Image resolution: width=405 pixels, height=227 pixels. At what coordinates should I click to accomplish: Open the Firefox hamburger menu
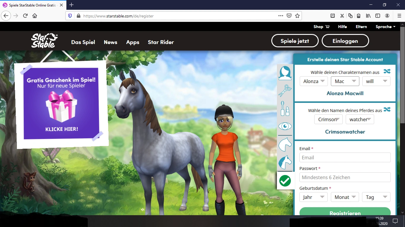point(399,16)
